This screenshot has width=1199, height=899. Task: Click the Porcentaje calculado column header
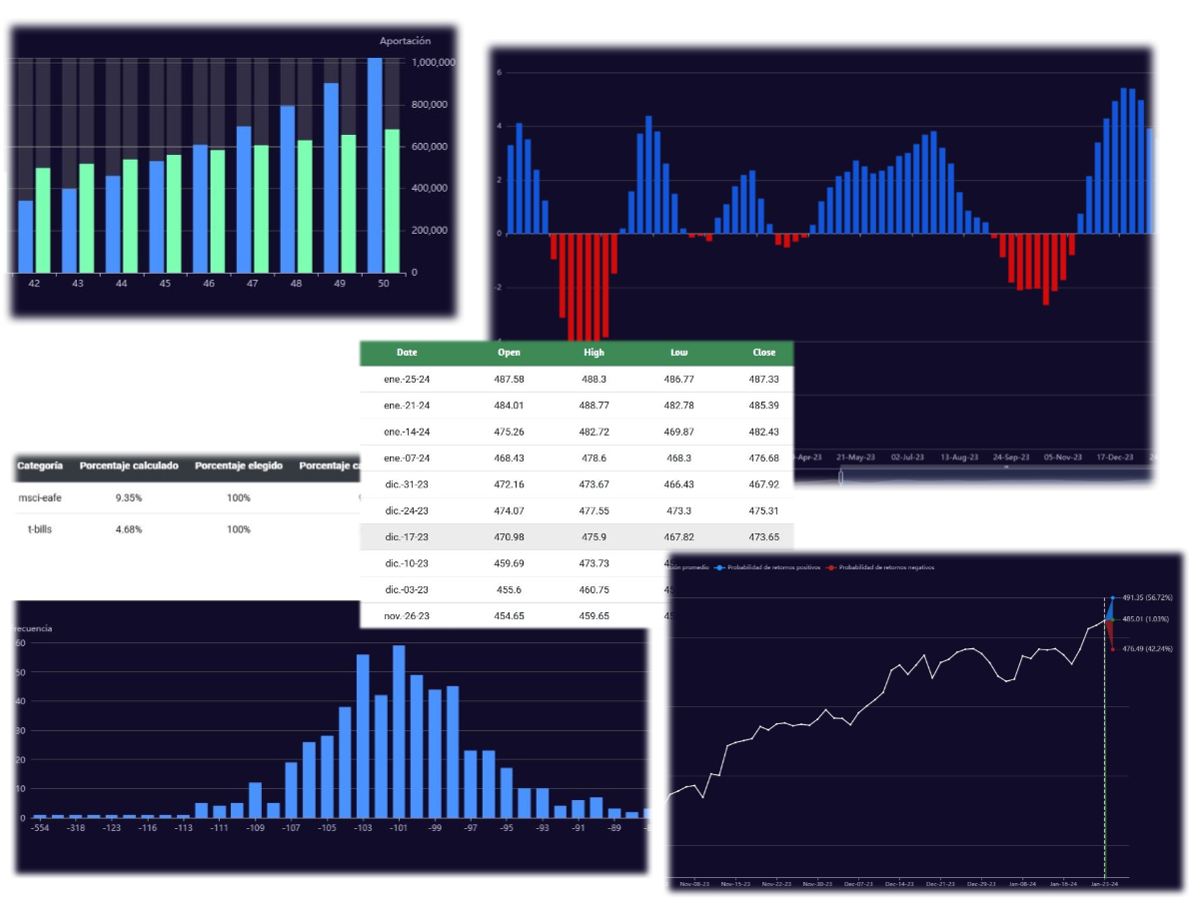tap(129, 465)
